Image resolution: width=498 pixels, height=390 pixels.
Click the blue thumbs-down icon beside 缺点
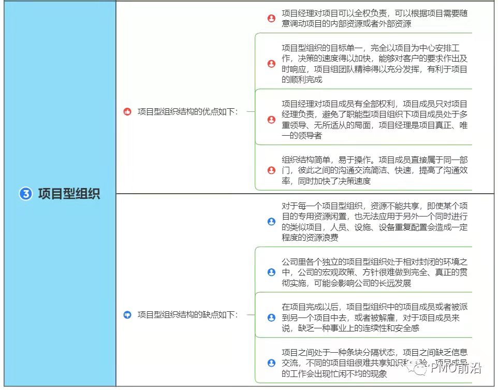127,315
